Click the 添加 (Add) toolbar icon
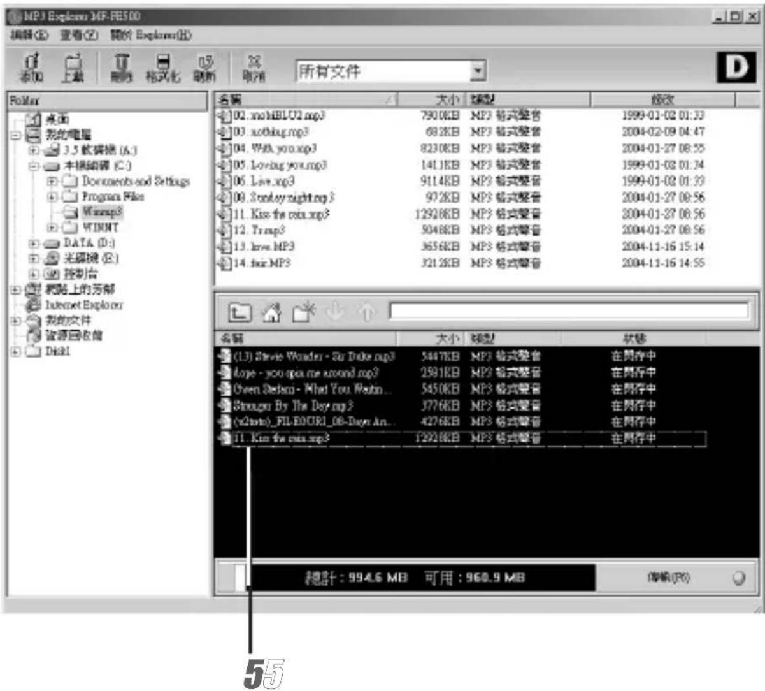Viewport: 765px width, 691px height. pyautogui.click(x=31, y=67)
